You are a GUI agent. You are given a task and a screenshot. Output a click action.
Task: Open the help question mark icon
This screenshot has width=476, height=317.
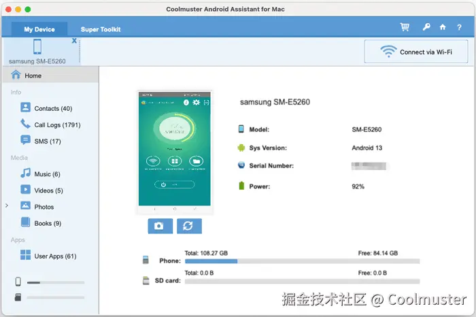pyautogui.click(x=459, y=27)
